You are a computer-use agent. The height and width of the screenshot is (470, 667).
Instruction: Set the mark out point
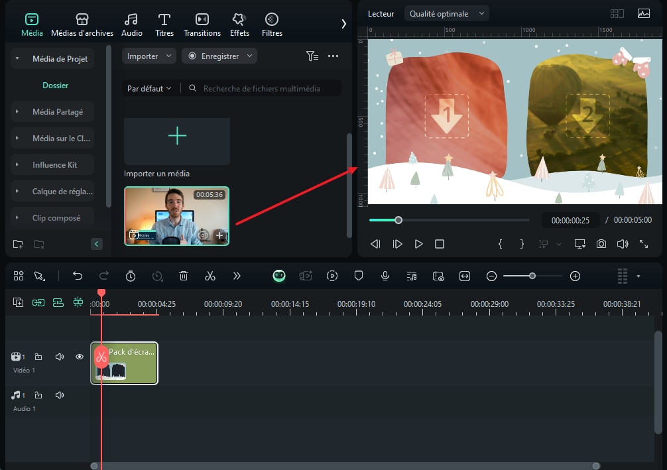(522, 244)
